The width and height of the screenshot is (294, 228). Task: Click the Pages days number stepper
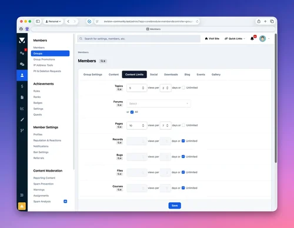(167, 125)
